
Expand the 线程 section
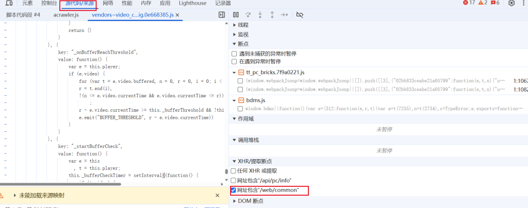pyautogui.click(x=235, y=25)
